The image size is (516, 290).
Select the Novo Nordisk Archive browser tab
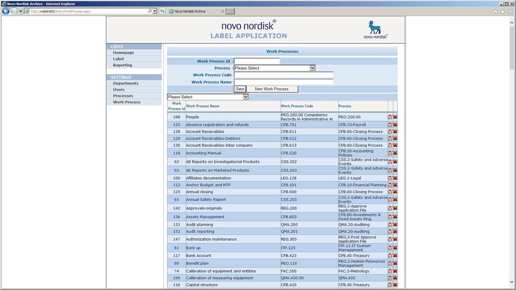click(196, 11)
